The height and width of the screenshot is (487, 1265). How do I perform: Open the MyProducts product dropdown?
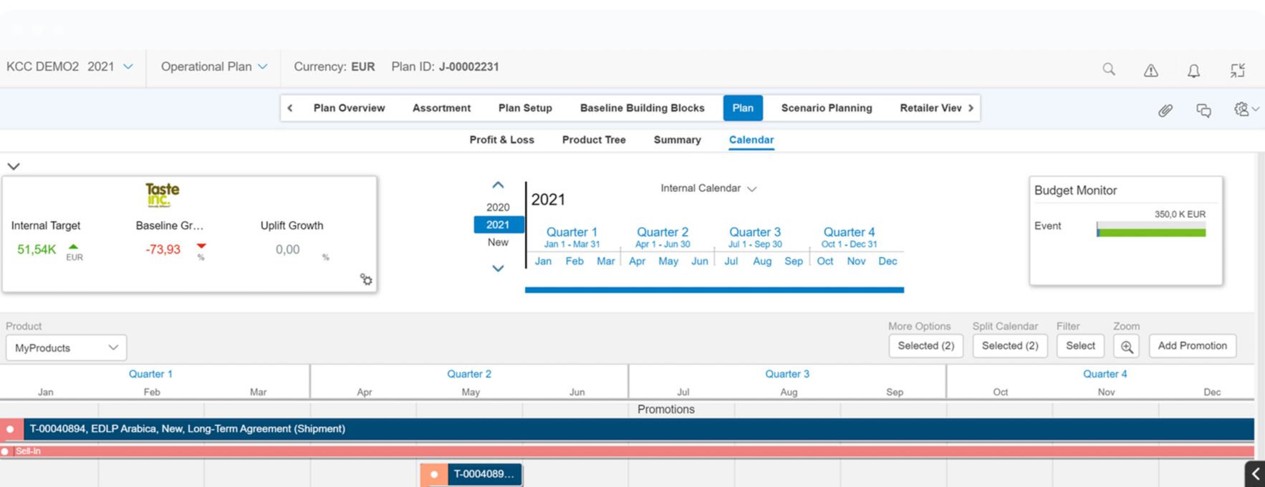point(66,348)
